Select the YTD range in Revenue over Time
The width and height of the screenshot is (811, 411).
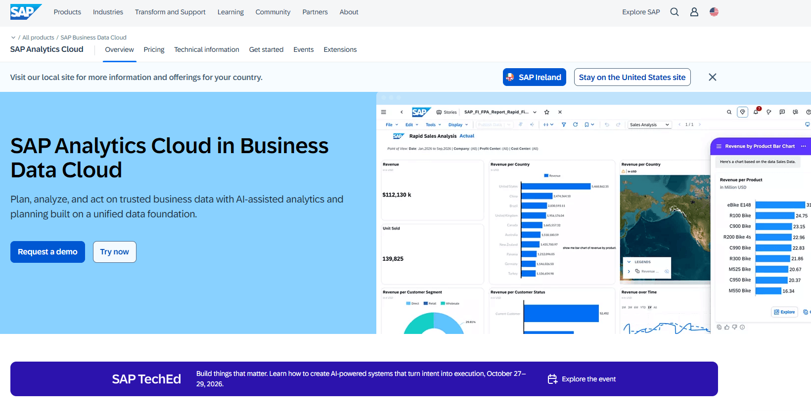click(643, 307)
